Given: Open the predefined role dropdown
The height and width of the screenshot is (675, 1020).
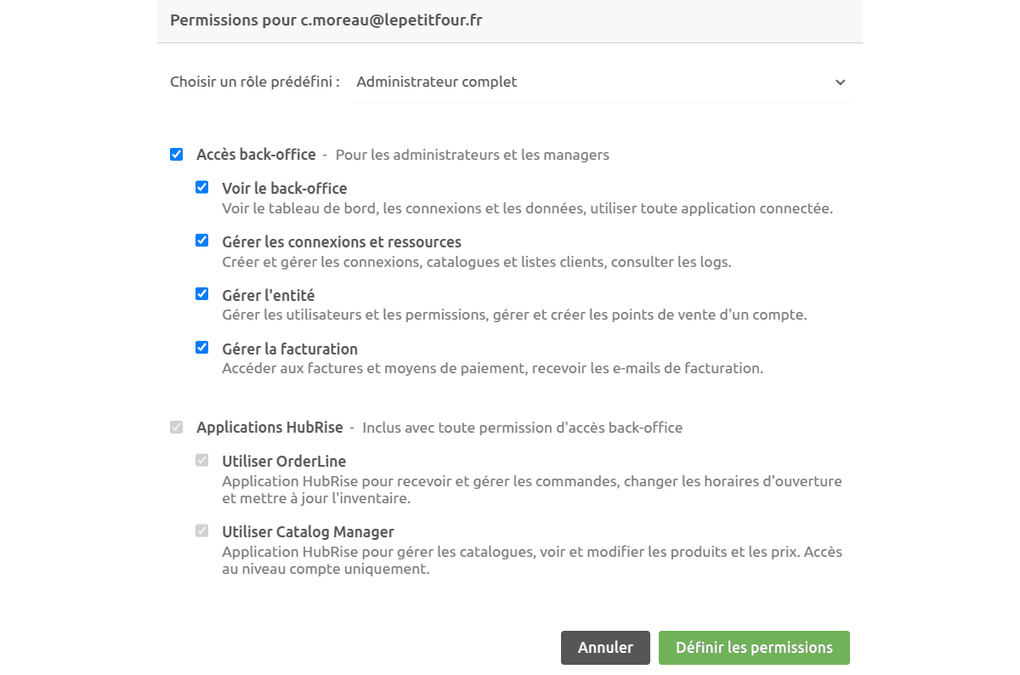Looking at the screenshot, I should click(x=603, y=82).
